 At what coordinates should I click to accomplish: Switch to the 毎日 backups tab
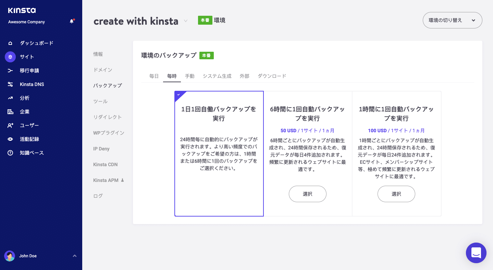(x=154, y=76)
